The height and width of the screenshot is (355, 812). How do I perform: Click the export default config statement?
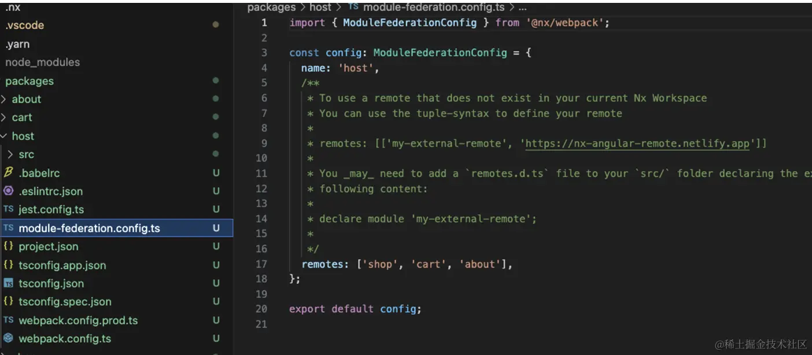[355, 309]
